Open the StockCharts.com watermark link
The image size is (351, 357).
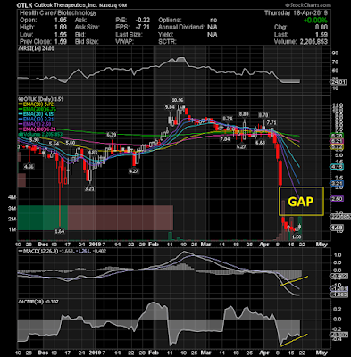point(307,5)
